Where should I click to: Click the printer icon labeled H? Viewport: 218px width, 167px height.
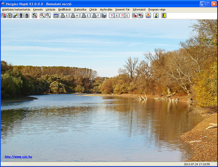(x=75, y=15)
